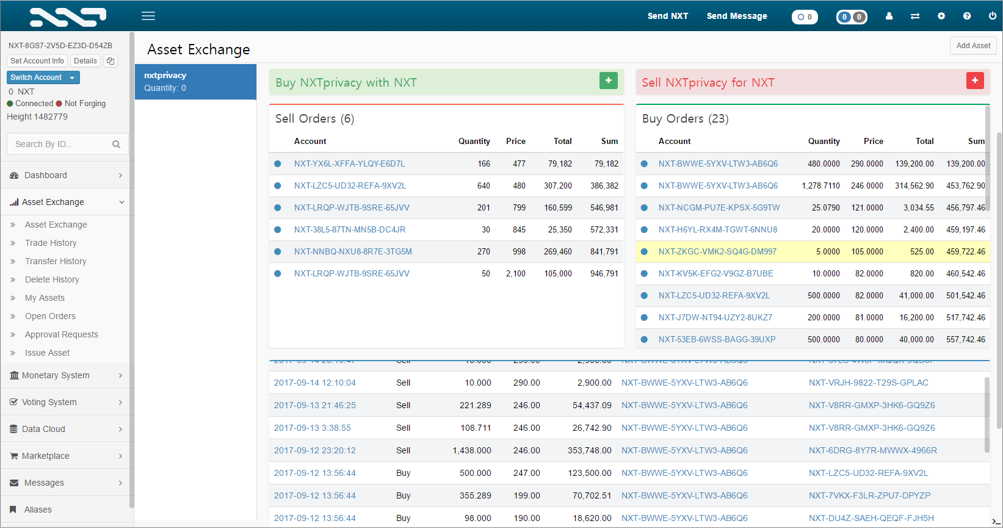1003x529 pixels.
Task: Expand the Monetary System chevron
Action: click(120, 376)
